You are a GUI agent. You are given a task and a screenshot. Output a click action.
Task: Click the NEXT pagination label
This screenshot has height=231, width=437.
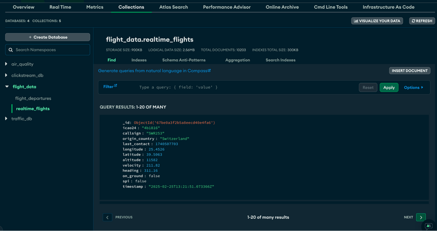click(409, 217)
